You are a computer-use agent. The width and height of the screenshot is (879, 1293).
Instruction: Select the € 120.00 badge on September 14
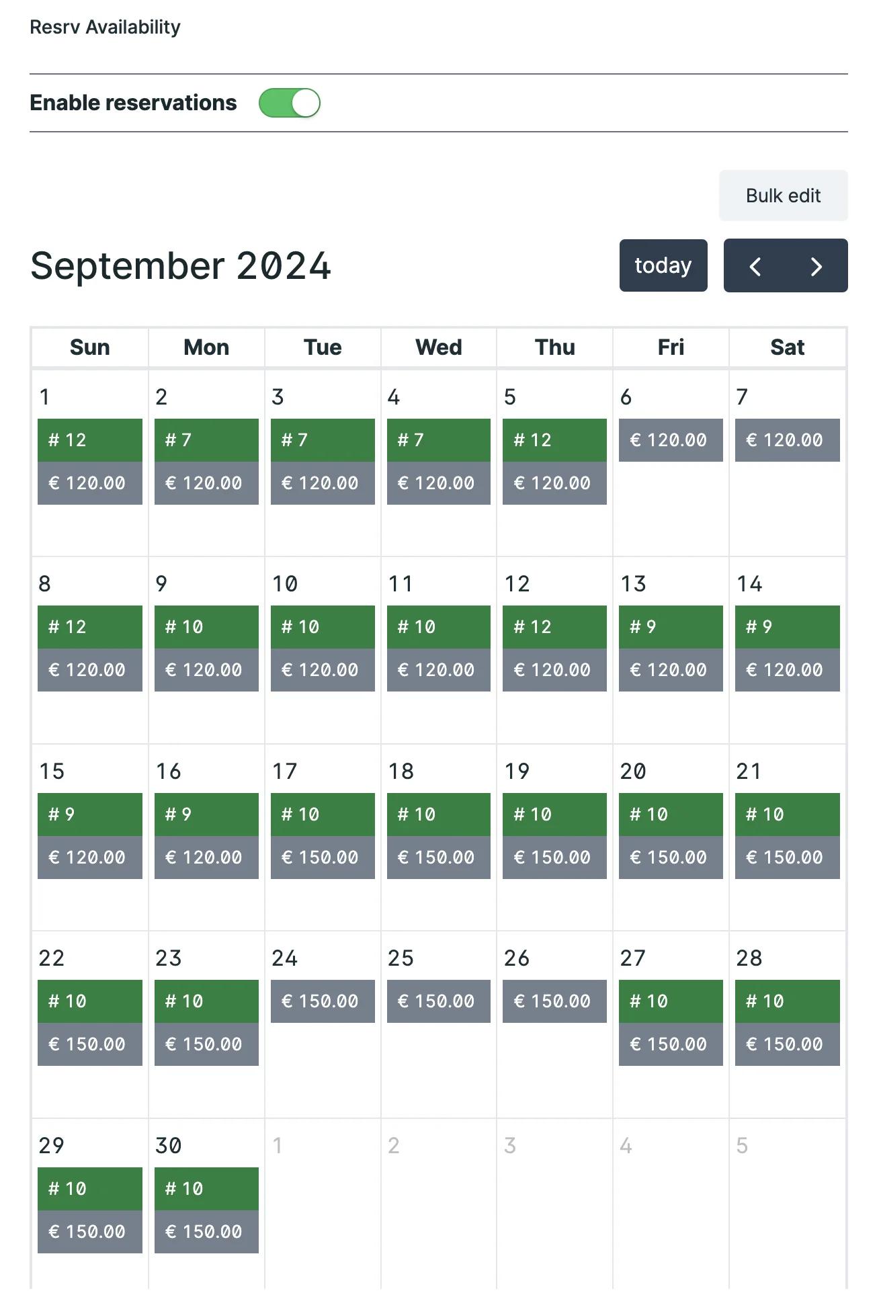[786, 669]
